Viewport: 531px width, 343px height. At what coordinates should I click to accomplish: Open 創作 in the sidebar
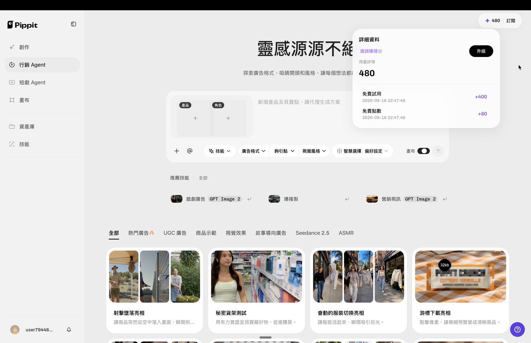[42, 47]
